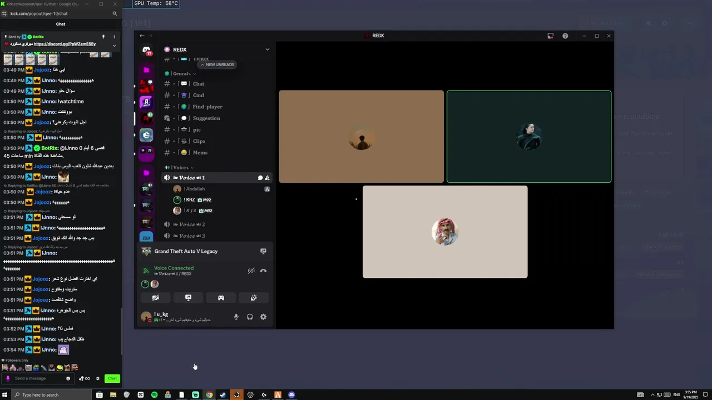
Task: Select the beige tile with shemagh avatar
Action: click(x=445, y=232)
